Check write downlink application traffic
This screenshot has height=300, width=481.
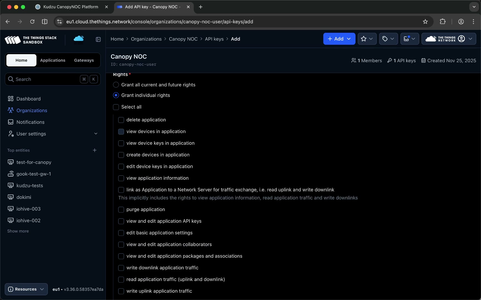point(121,268)
